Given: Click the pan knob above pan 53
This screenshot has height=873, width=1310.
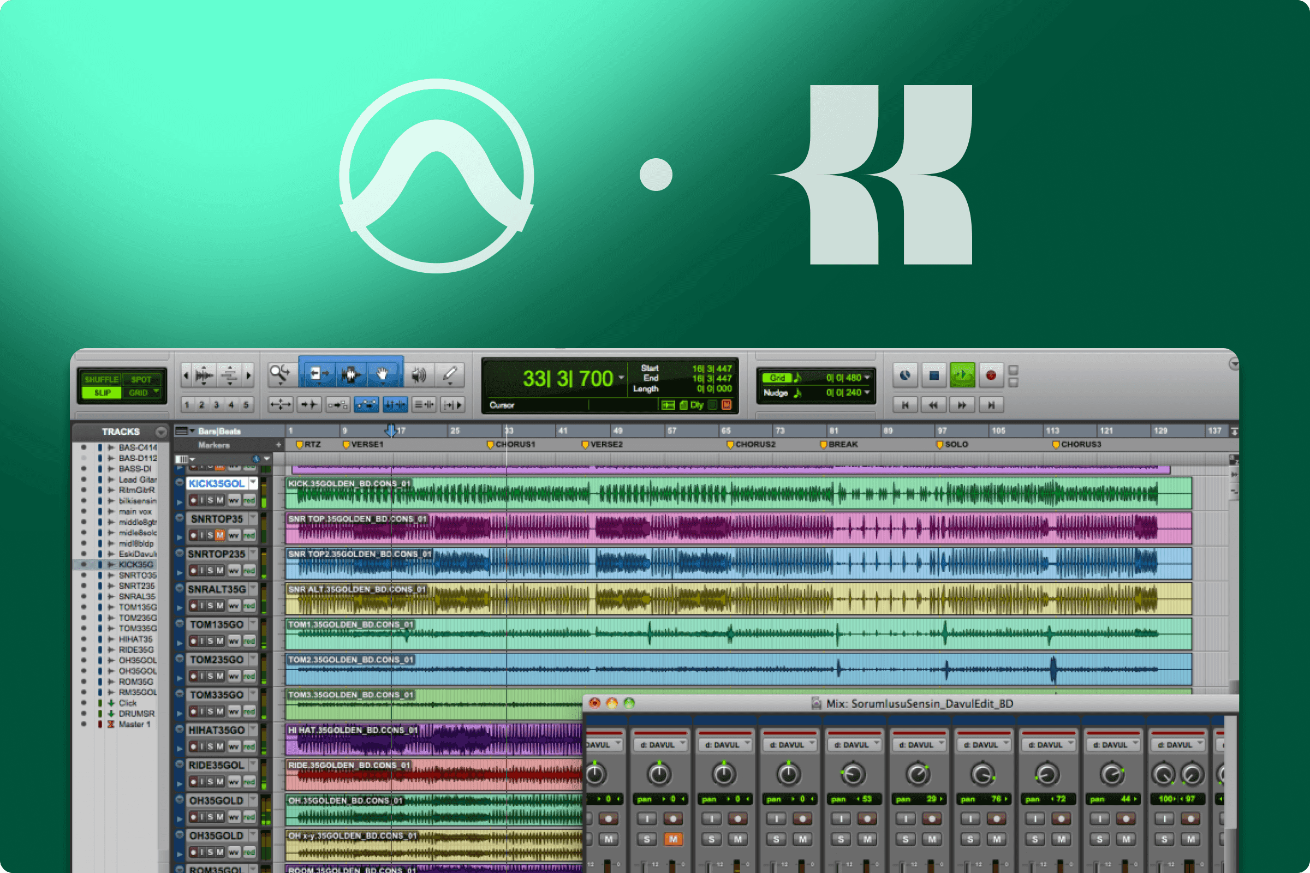Looking at the screenshot, I should point(852,774).
